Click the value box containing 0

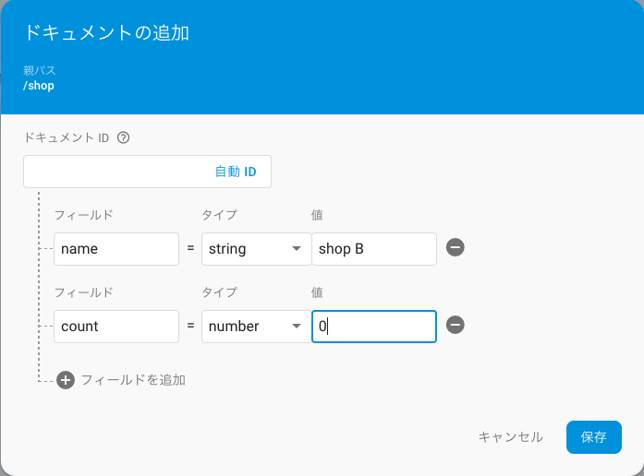[374, 327]
